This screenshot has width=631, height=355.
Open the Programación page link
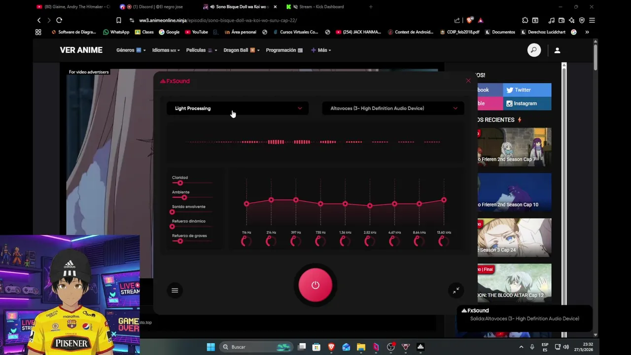tap(284, 50)
